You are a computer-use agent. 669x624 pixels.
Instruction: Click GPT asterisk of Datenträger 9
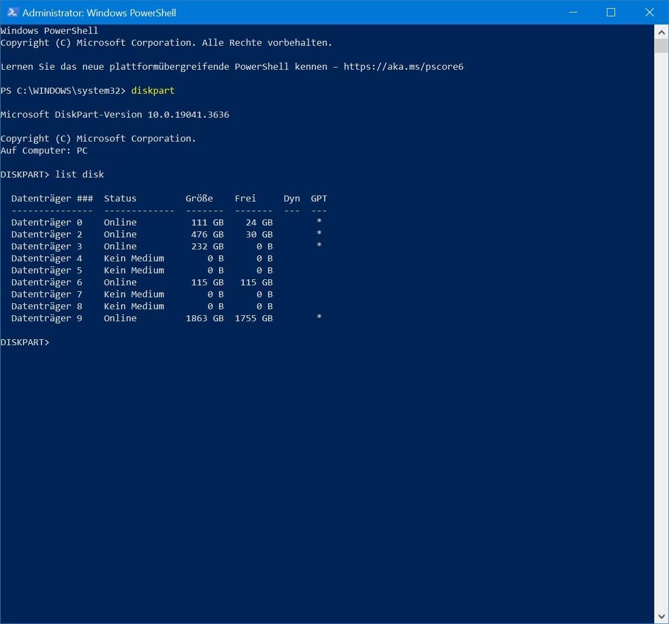coord(319,316)
